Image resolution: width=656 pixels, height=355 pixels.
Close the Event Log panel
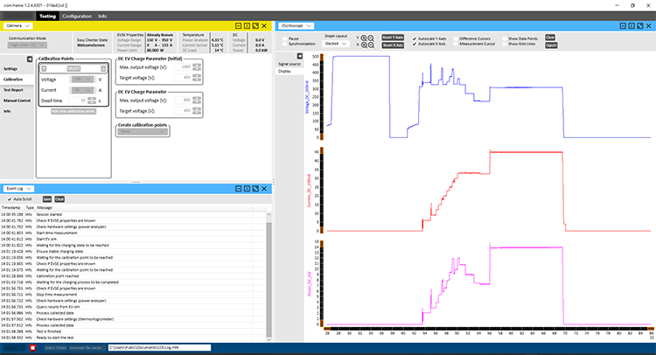(x=264, y=189)
